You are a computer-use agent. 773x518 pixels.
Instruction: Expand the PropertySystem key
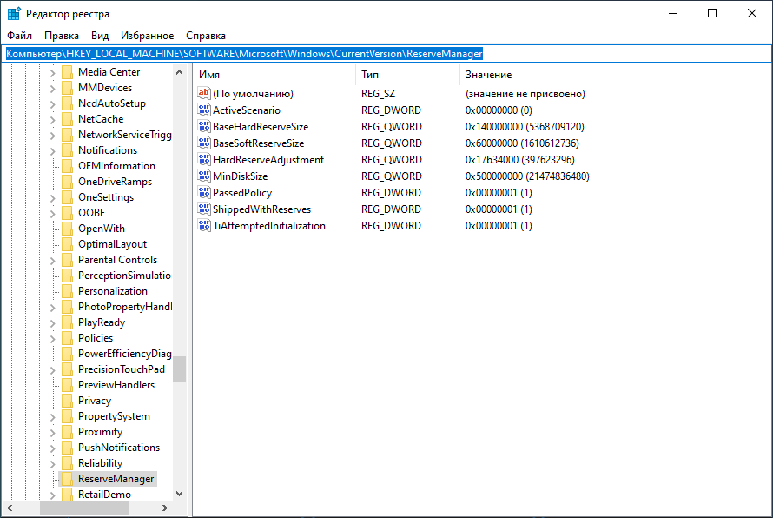53,417
